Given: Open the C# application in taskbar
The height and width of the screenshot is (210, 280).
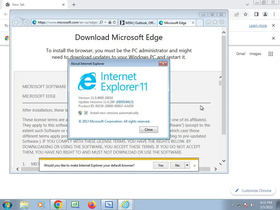Looking at the screenshot, I should (x=75, y=205).
